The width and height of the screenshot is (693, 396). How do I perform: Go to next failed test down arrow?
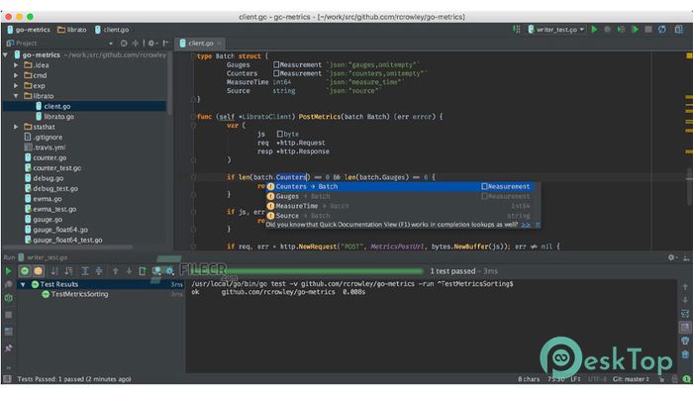tap(129, 271)
